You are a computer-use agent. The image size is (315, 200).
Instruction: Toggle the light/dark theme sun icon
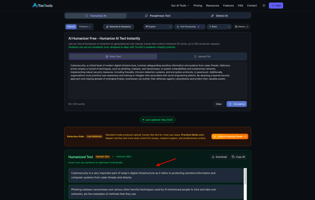coord(264,6)
